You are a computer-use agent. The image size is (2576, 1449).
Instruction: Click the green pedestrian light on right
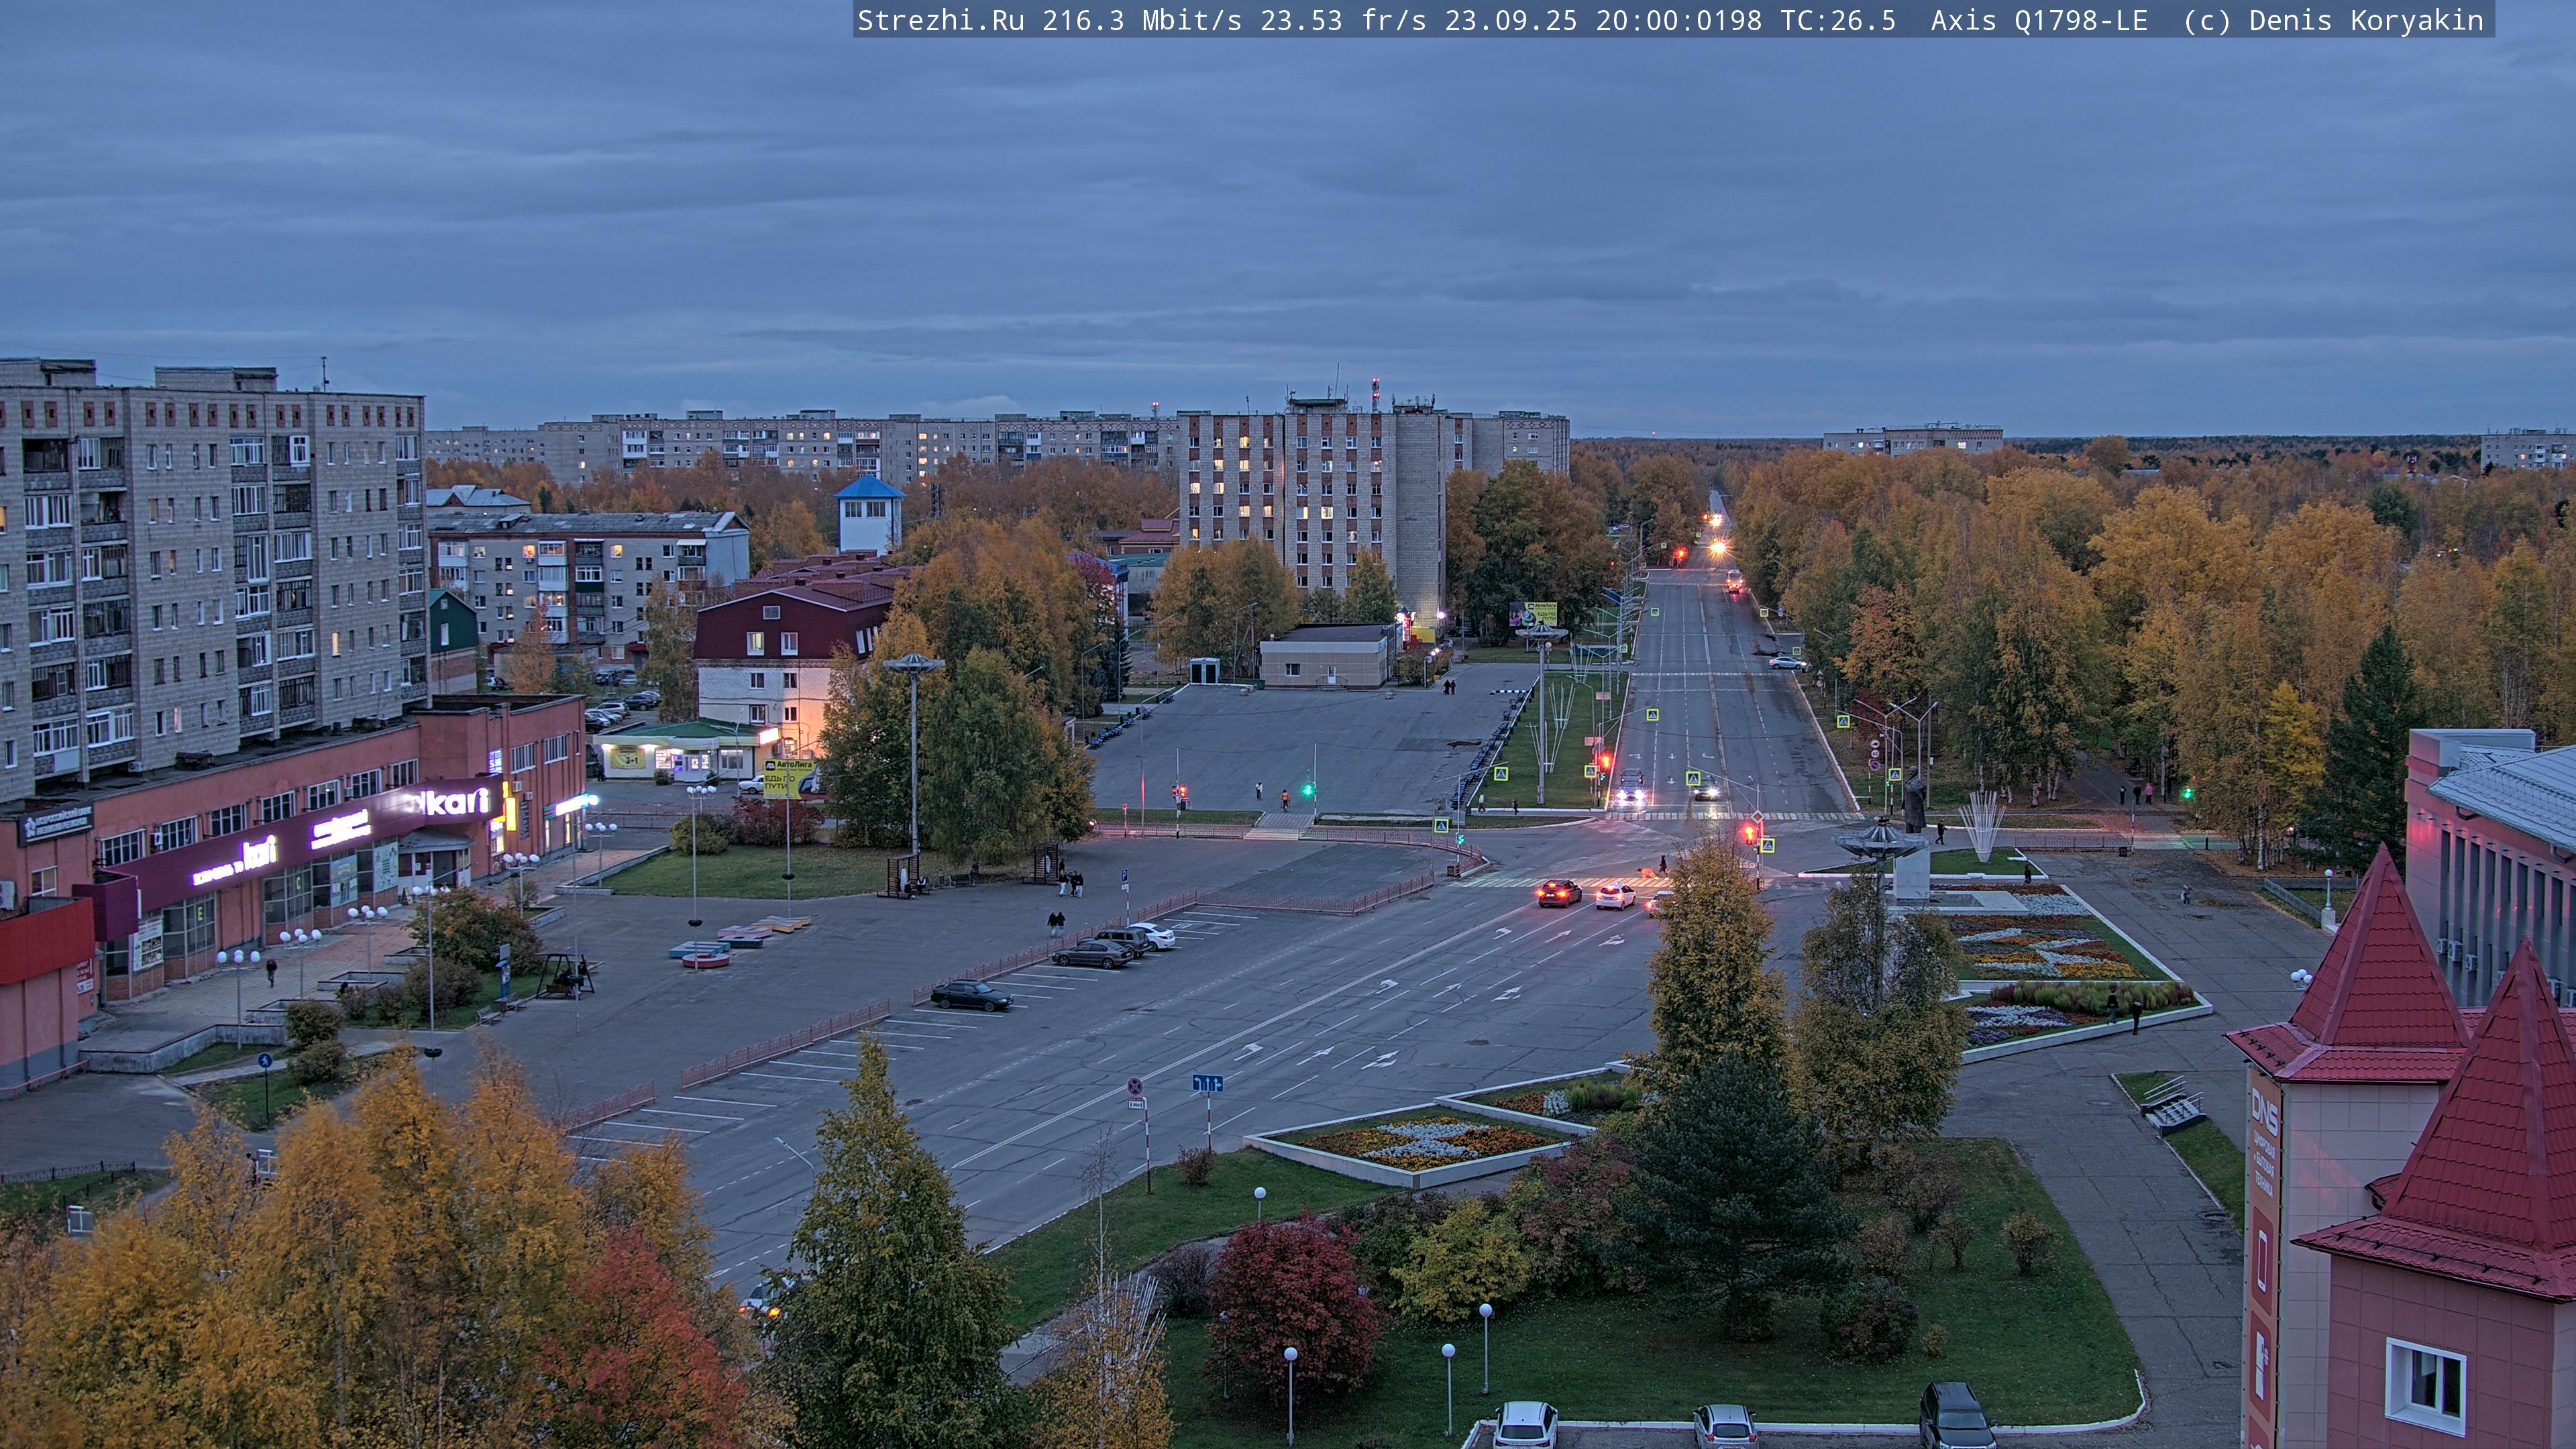2187,793
